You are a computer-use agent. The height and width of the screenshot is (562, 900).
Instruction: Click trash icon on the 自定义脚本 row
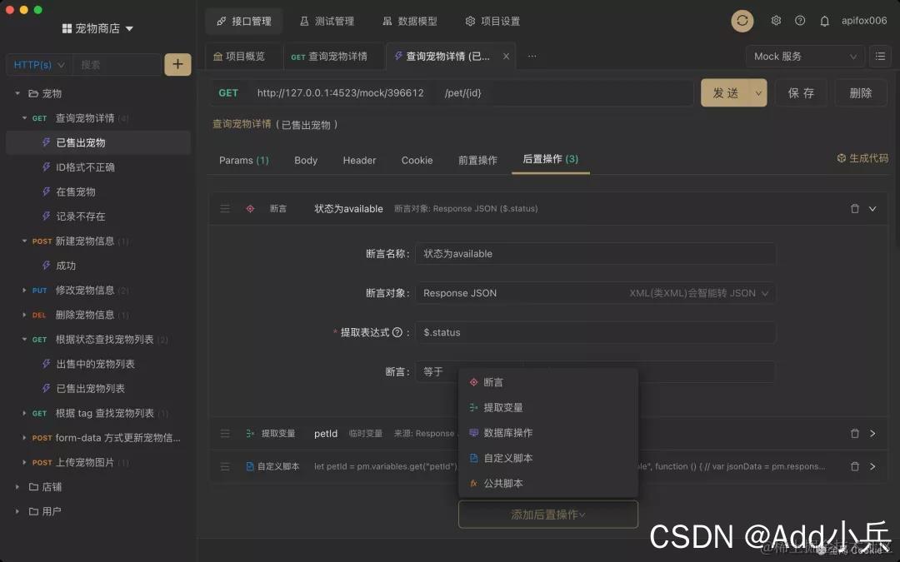coord(854,466)
